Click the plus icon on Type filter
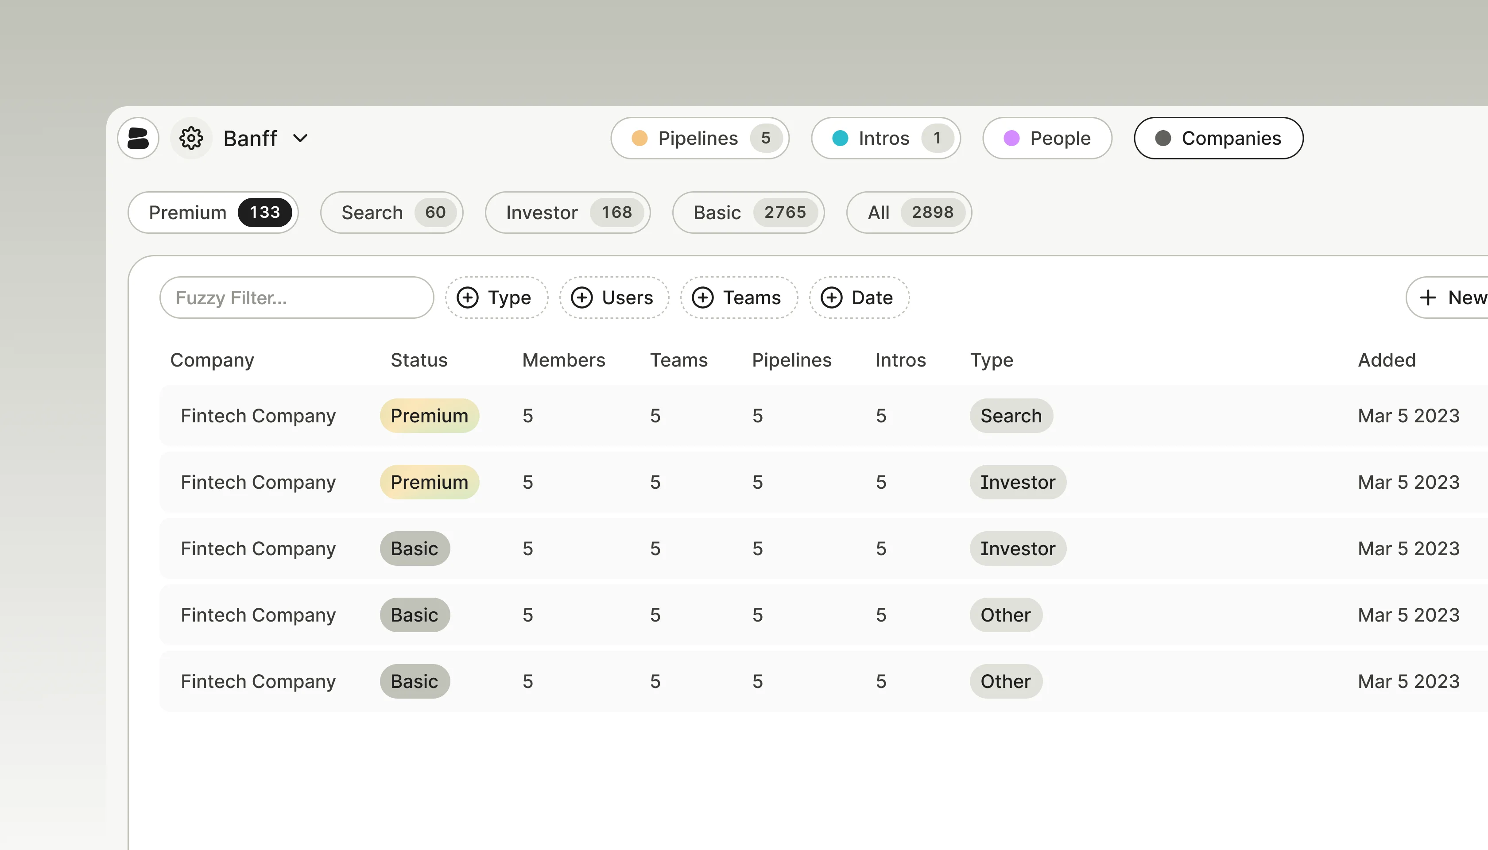The height and width of the screenshot is (850, 1488). (x=467, y=298)
